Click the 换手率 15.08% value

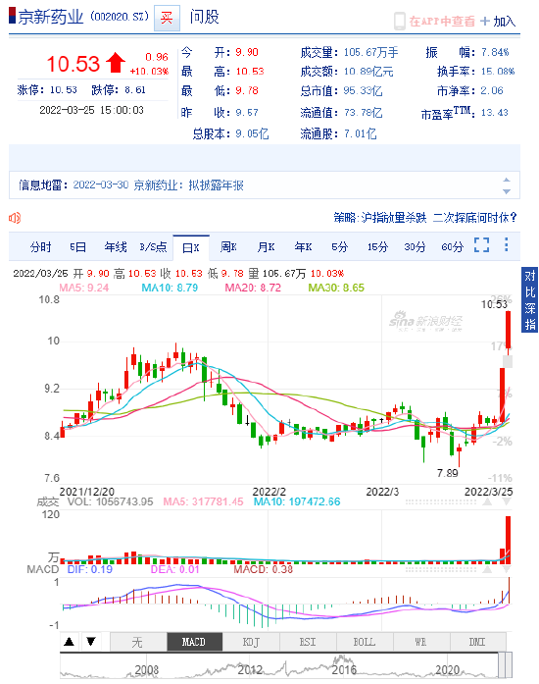[498, 71]
